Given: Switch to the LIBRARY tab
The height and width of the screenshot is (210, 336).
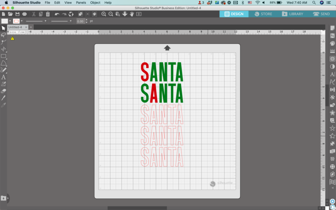Looking at the screenshot, I should pos(292,14).
